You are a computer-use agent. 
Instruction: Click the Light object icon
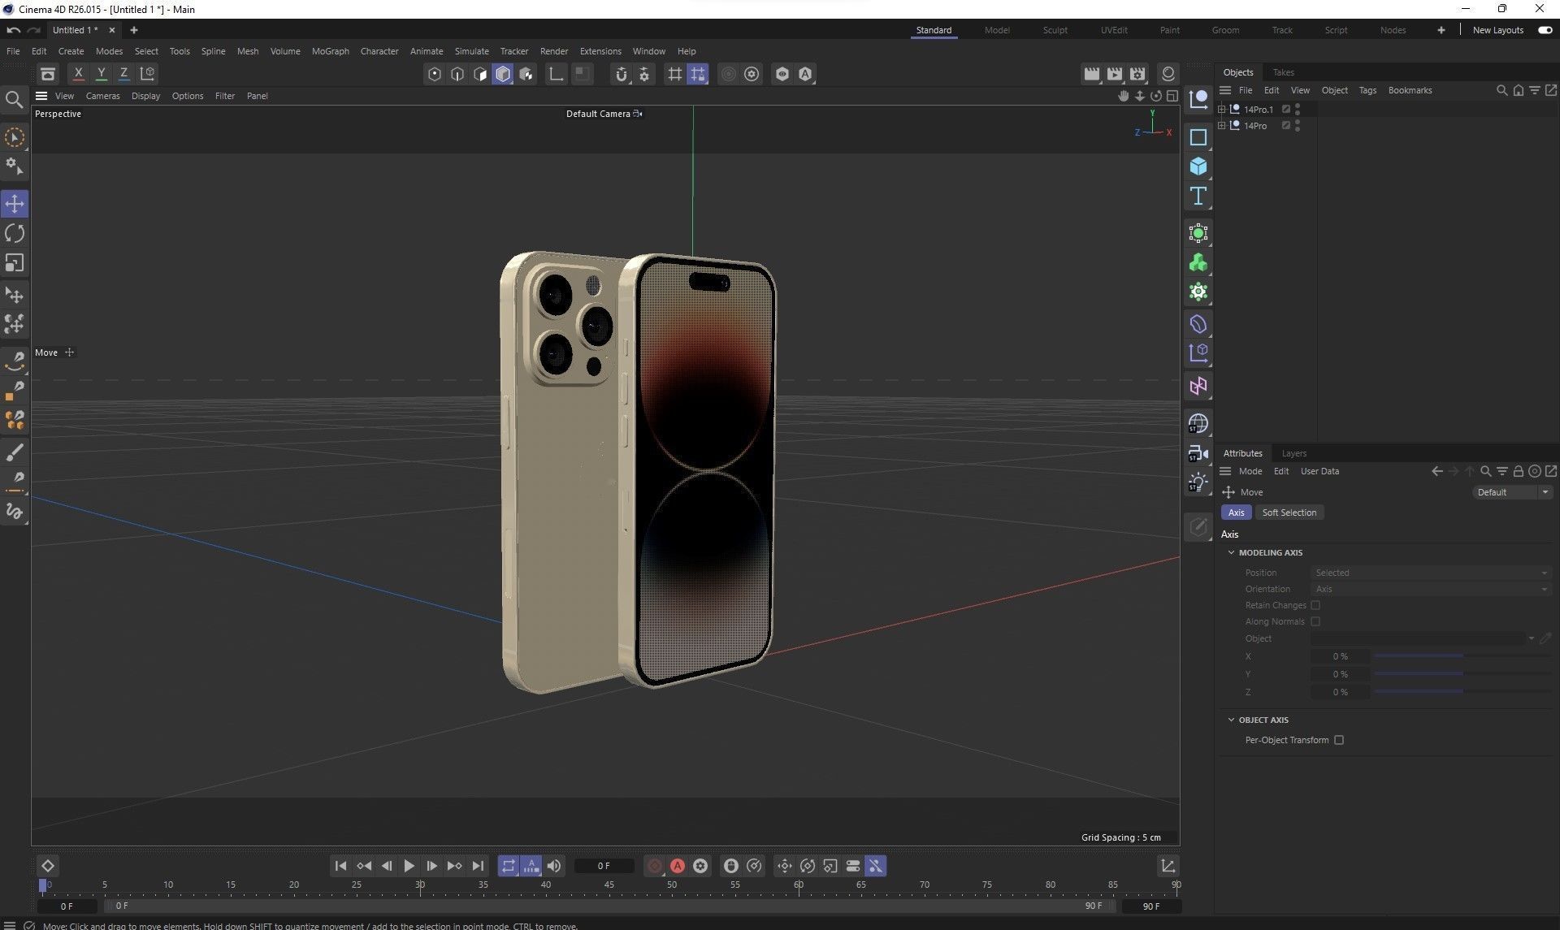[1198, 482]
